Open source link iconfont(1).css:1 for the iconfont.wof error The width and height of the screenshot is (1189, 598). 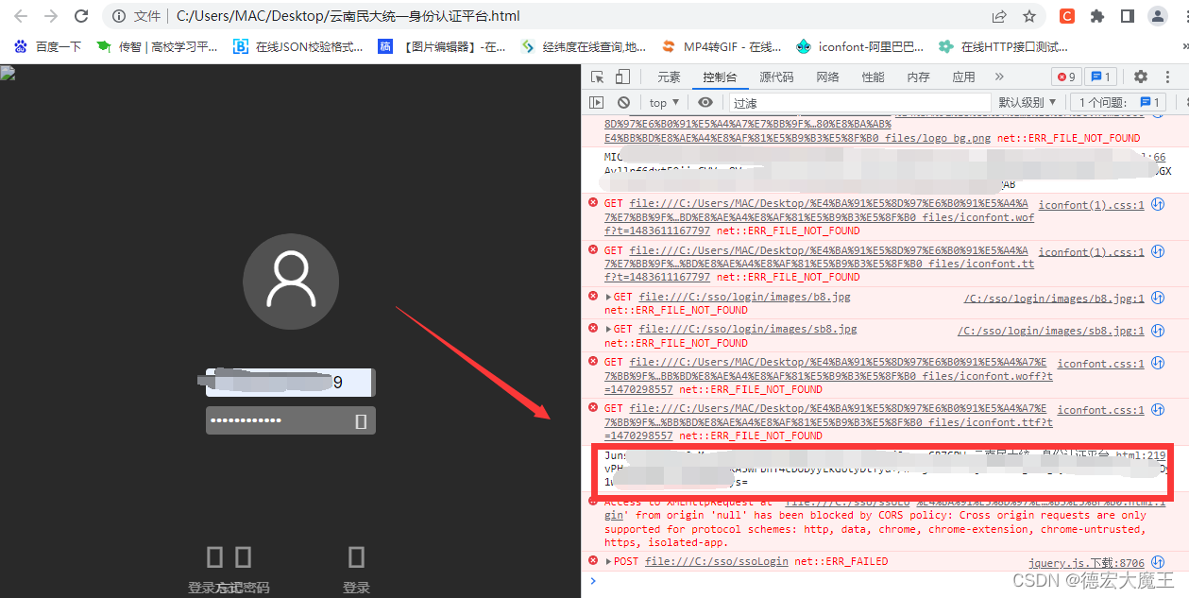coord(1091,205)
